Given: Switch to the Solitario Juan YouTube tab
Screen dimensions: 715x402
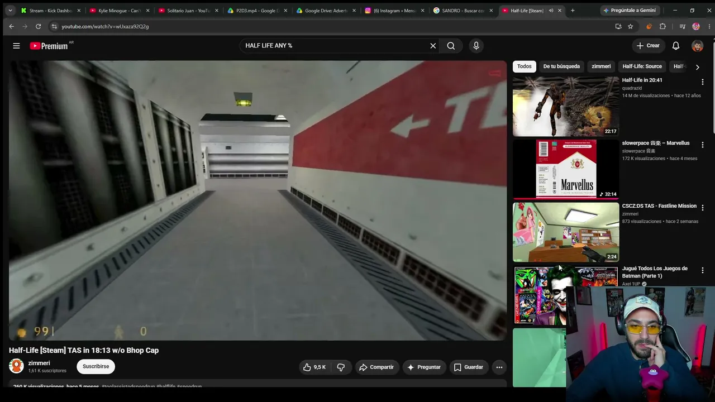Looking at the screenshot, I should point(189,10).
